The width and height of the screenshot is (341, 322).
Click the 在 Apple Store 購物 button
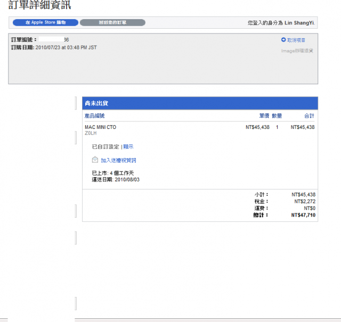45,22
